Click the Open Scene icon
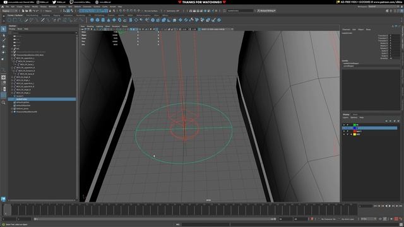The image size is (404, 227). coord(27,11)
